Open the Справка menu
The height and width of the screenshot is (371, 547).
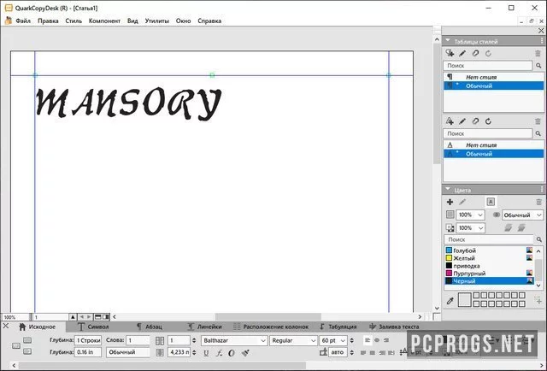pos(209,21)
